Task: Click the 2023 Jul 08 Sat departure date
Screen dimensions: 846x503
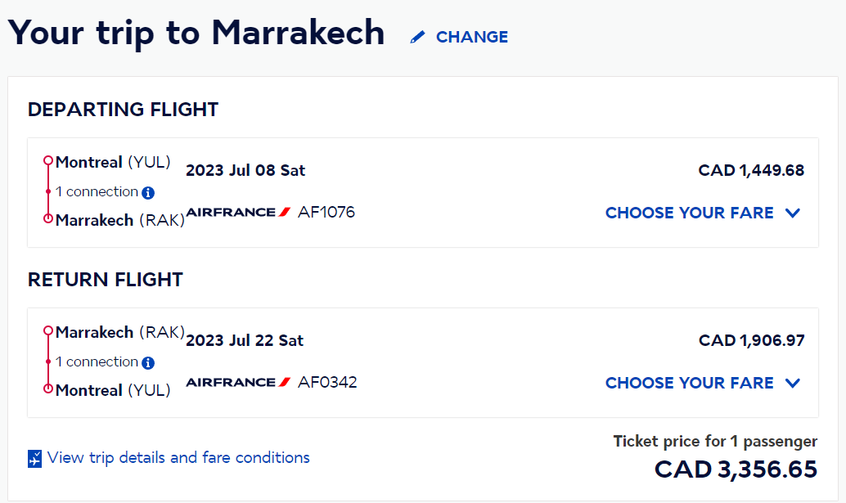Action: (245, 170)
